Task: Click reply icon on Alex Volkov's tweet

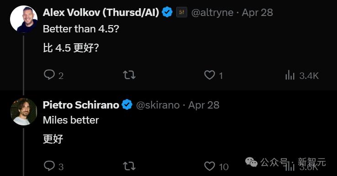Action: point(49,75)
